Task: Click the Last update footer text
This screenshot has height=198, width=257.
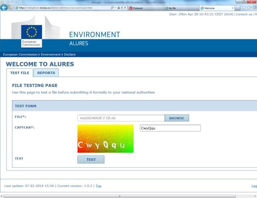Action: click(29, 186)
